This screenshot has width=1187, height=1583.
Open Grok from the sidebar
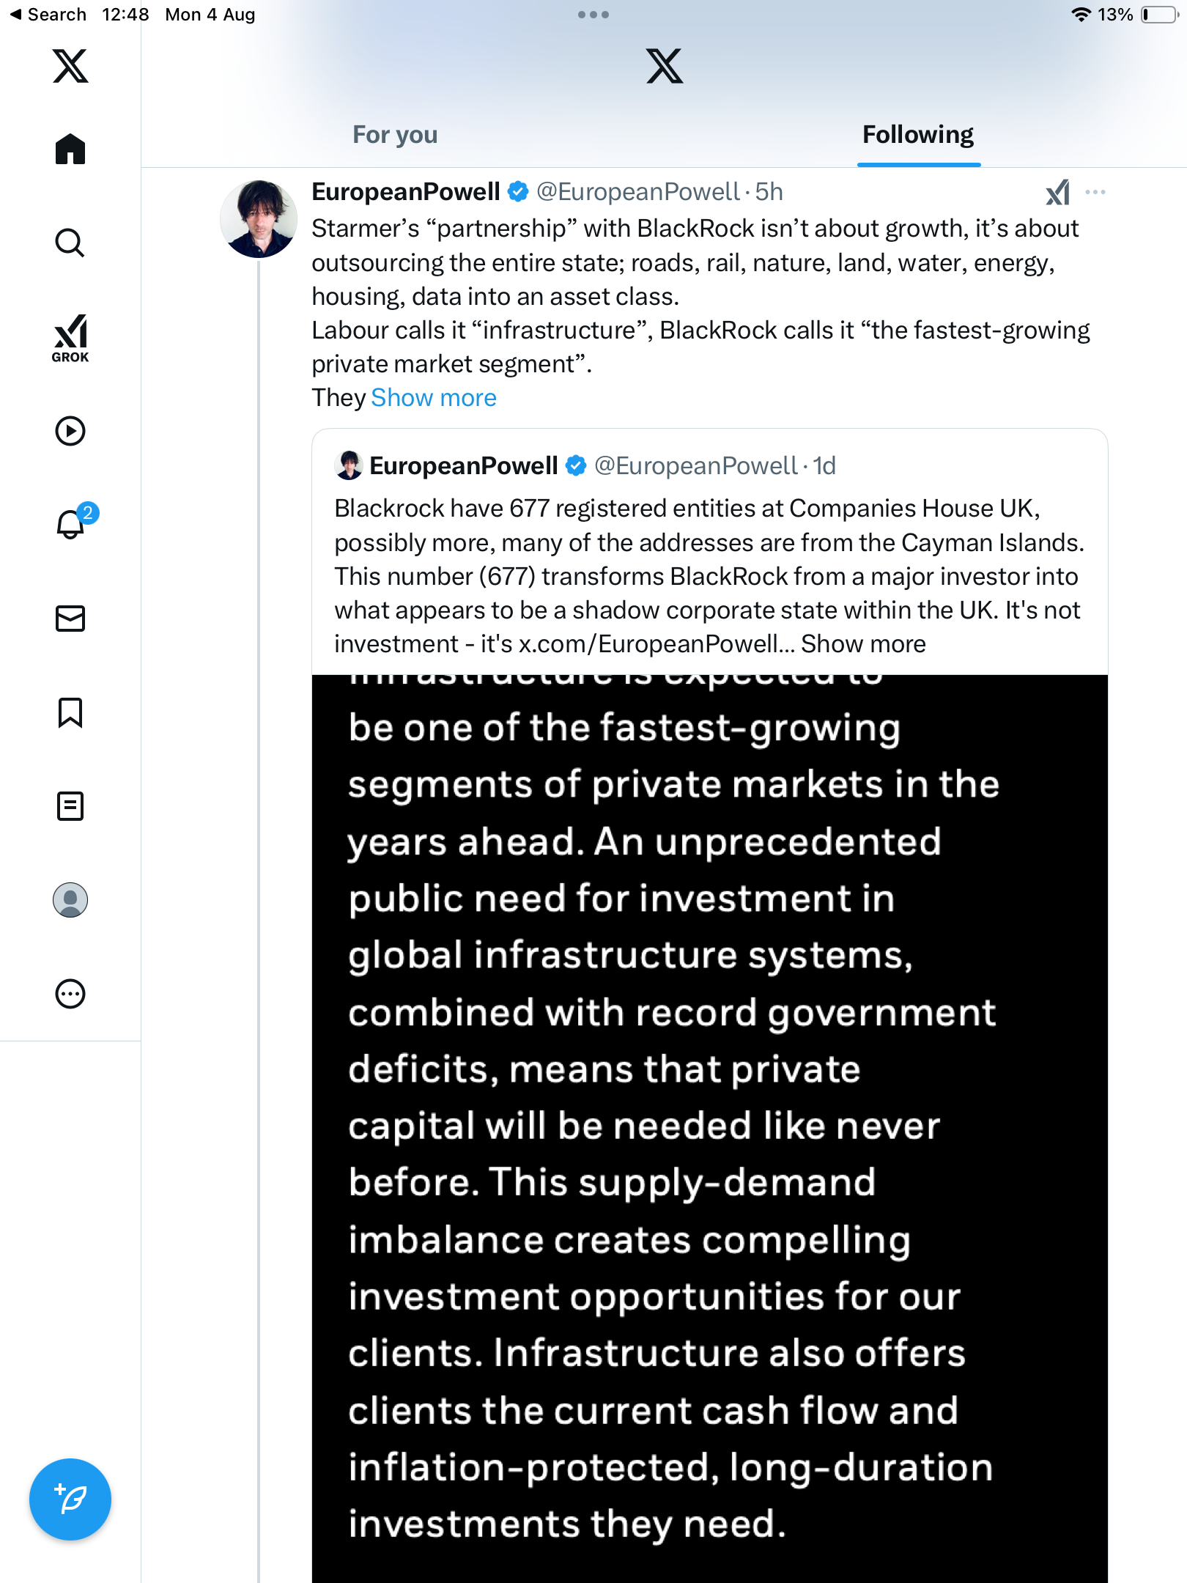point(70,338)
